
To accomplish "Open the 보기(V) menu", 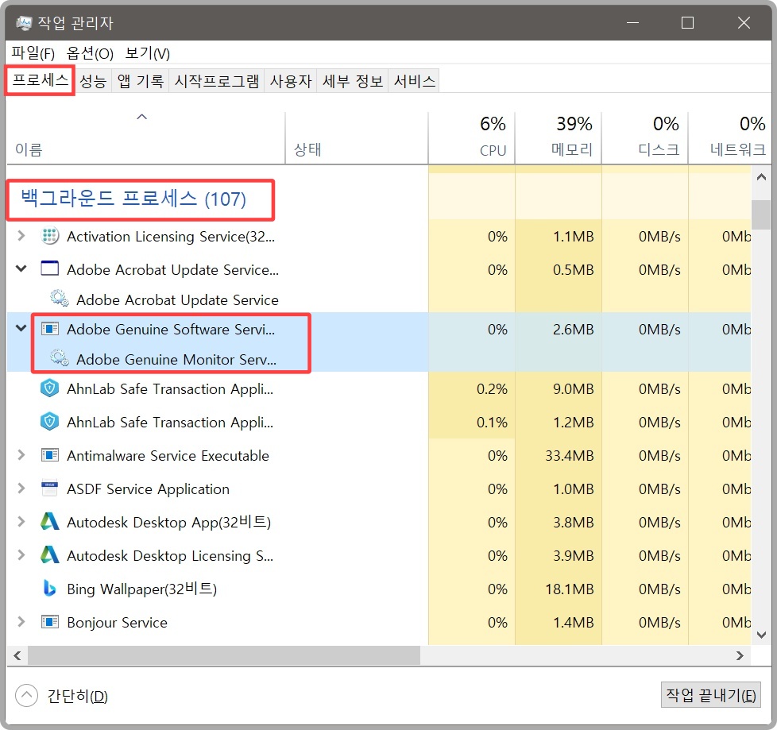I will click(147, 52).
